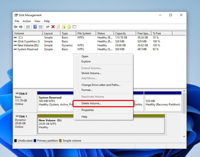Screen dimensions: 200x157
Task: Select the 528 MB Recovery Partition block
Action: click(163, 103)
